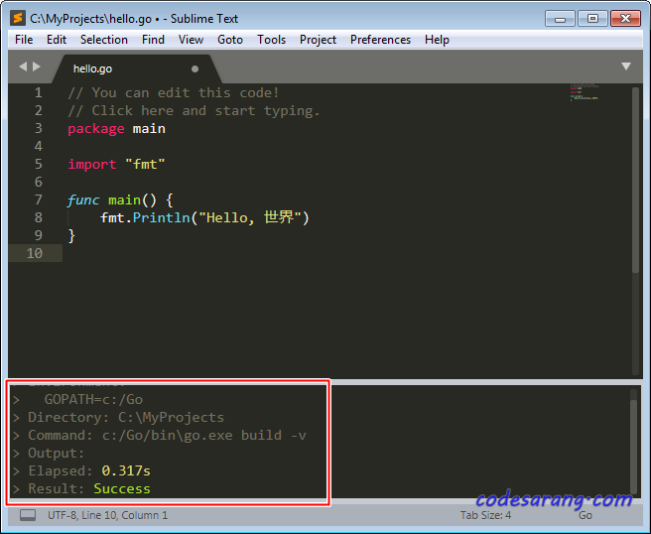Viewport: 651px width, 534px height.
Task: Open the Find menu
Action: (153, 40)
